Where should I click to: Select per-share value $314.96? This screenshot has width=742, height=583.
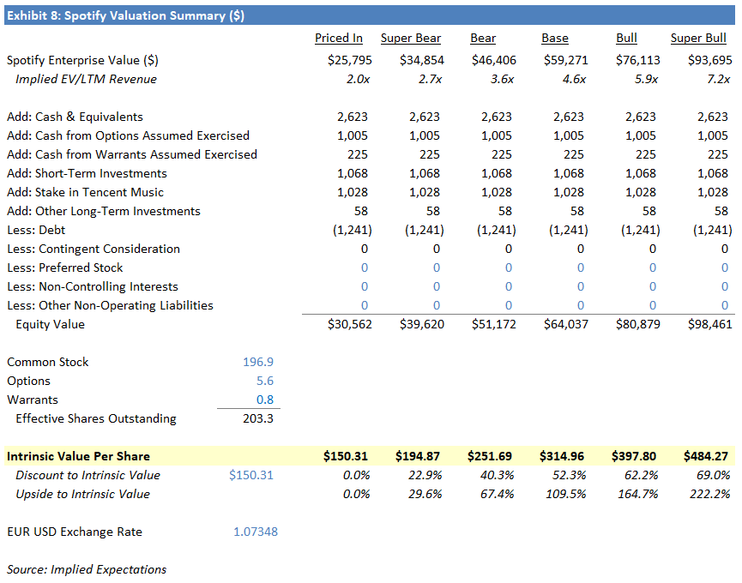562,456
